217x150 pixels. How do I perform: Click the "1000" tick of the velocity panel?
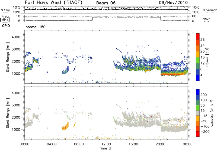[16, 129]
